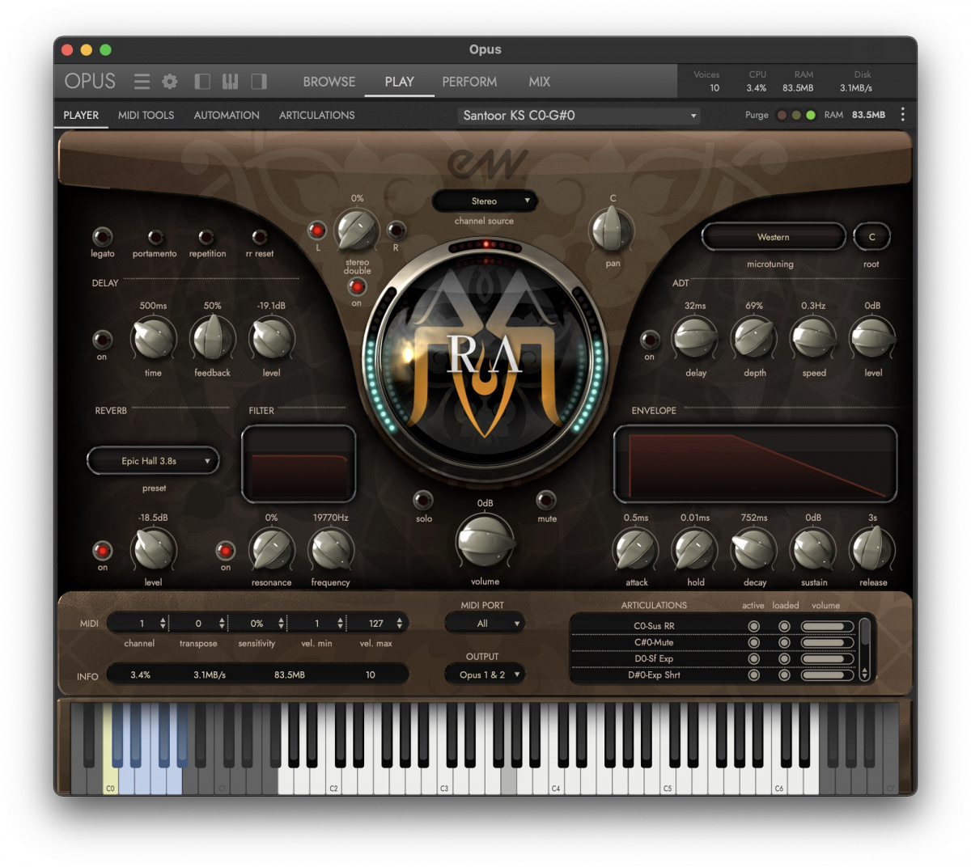The image size is (971, 867).
Task: Click the C root note button beside microtuning
Action: [871, 236]
